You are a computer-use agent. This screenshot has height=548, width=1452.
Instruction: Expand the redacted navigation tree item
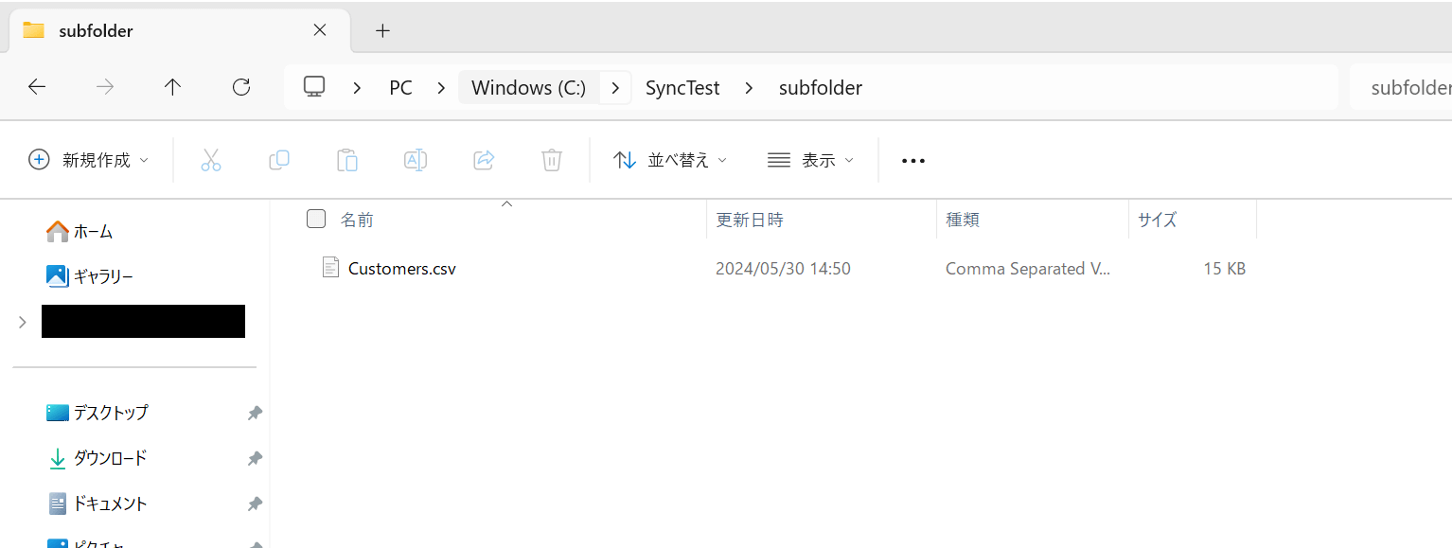[23, 323]
